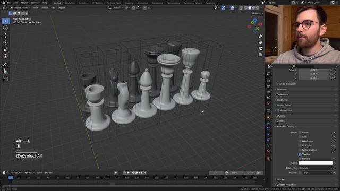Image resolution: width=340 pixels, height=191 pixels.
Task: Jump to the timeline end frame
Action: pyautogui.click(x=144, y=173)
